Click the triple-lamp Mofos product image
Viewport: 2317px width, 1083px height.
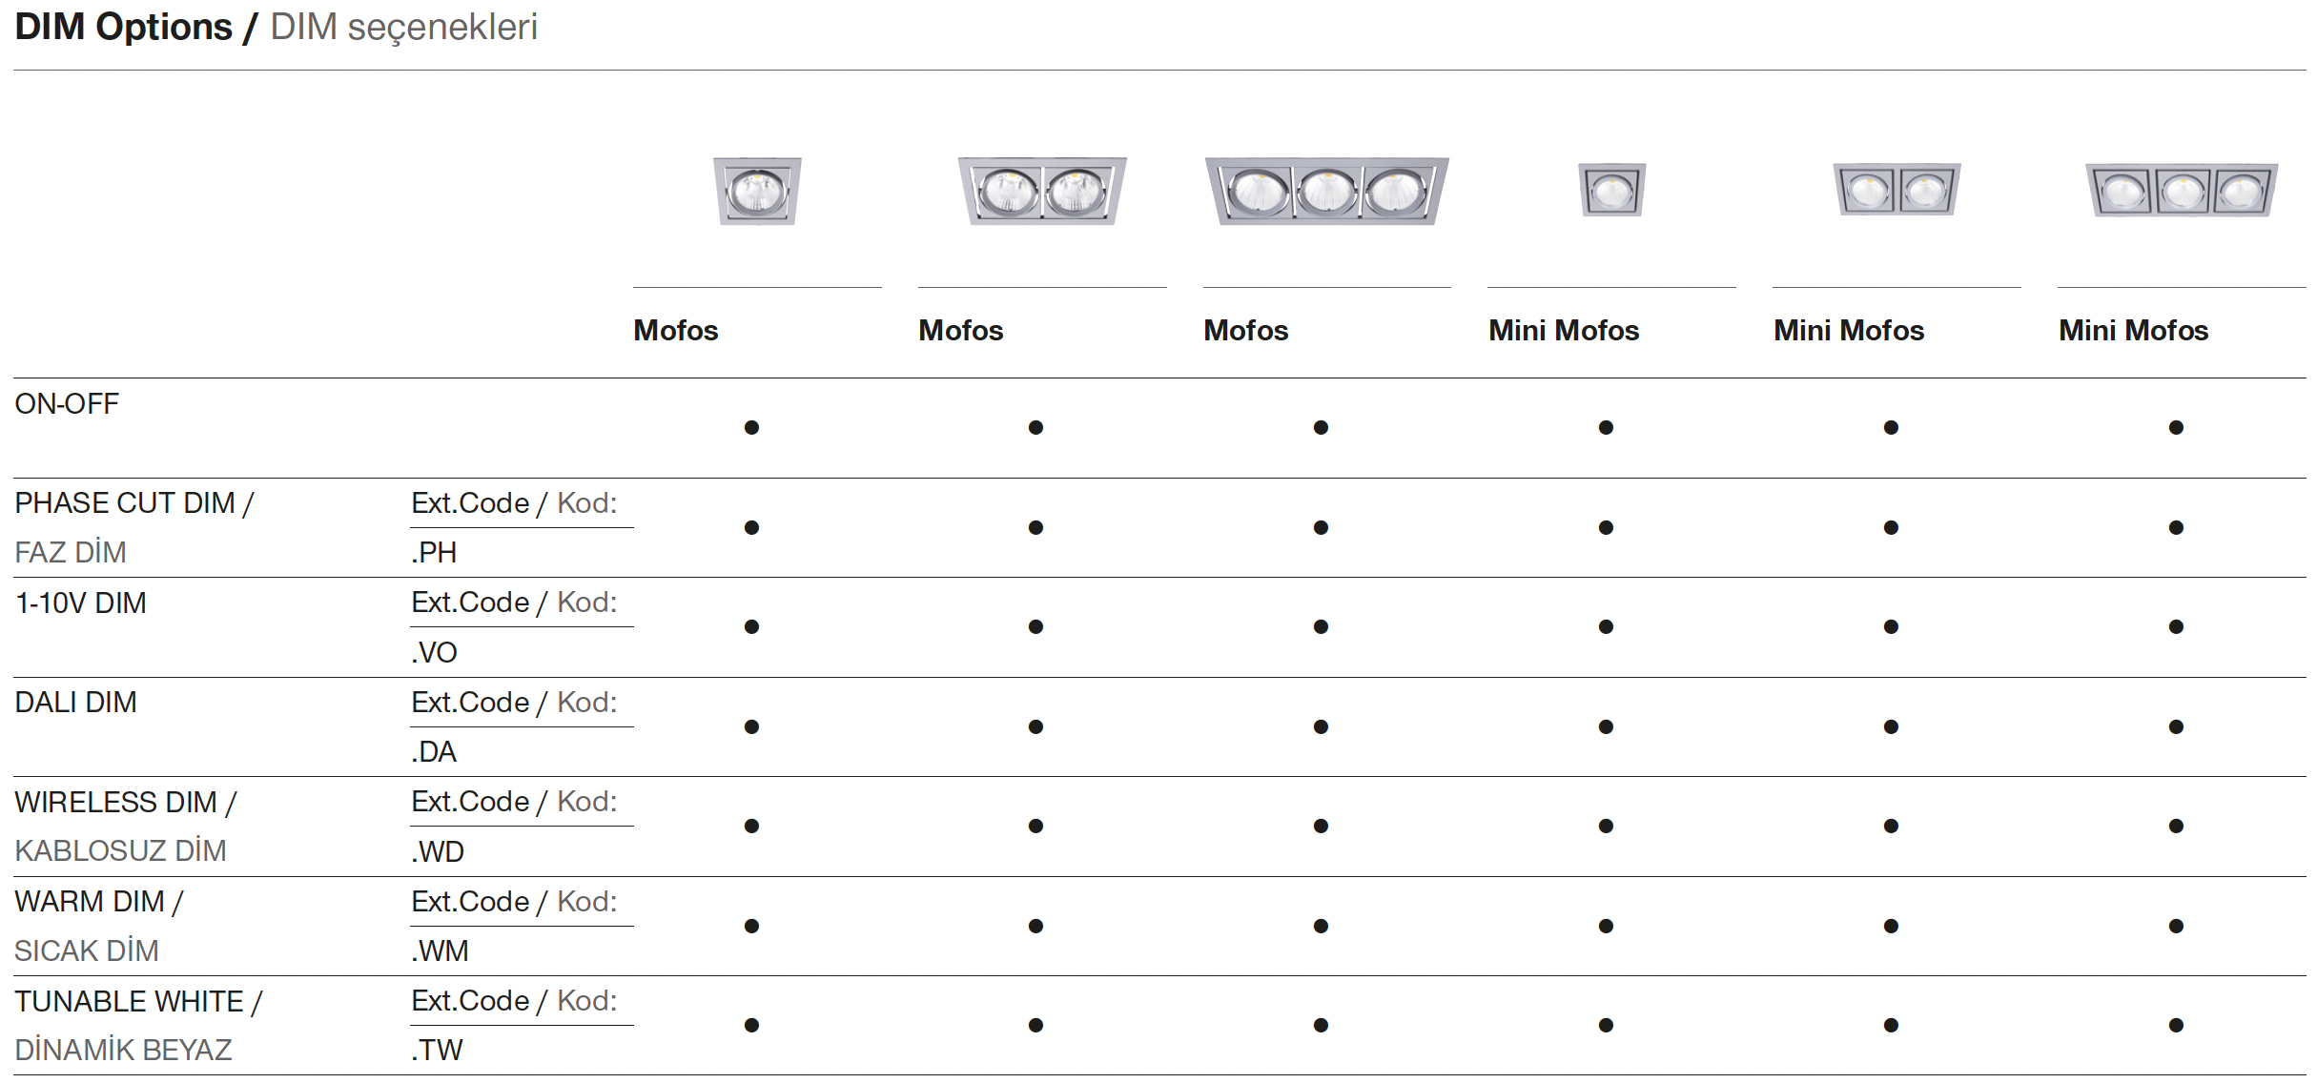pos(1326,191)
